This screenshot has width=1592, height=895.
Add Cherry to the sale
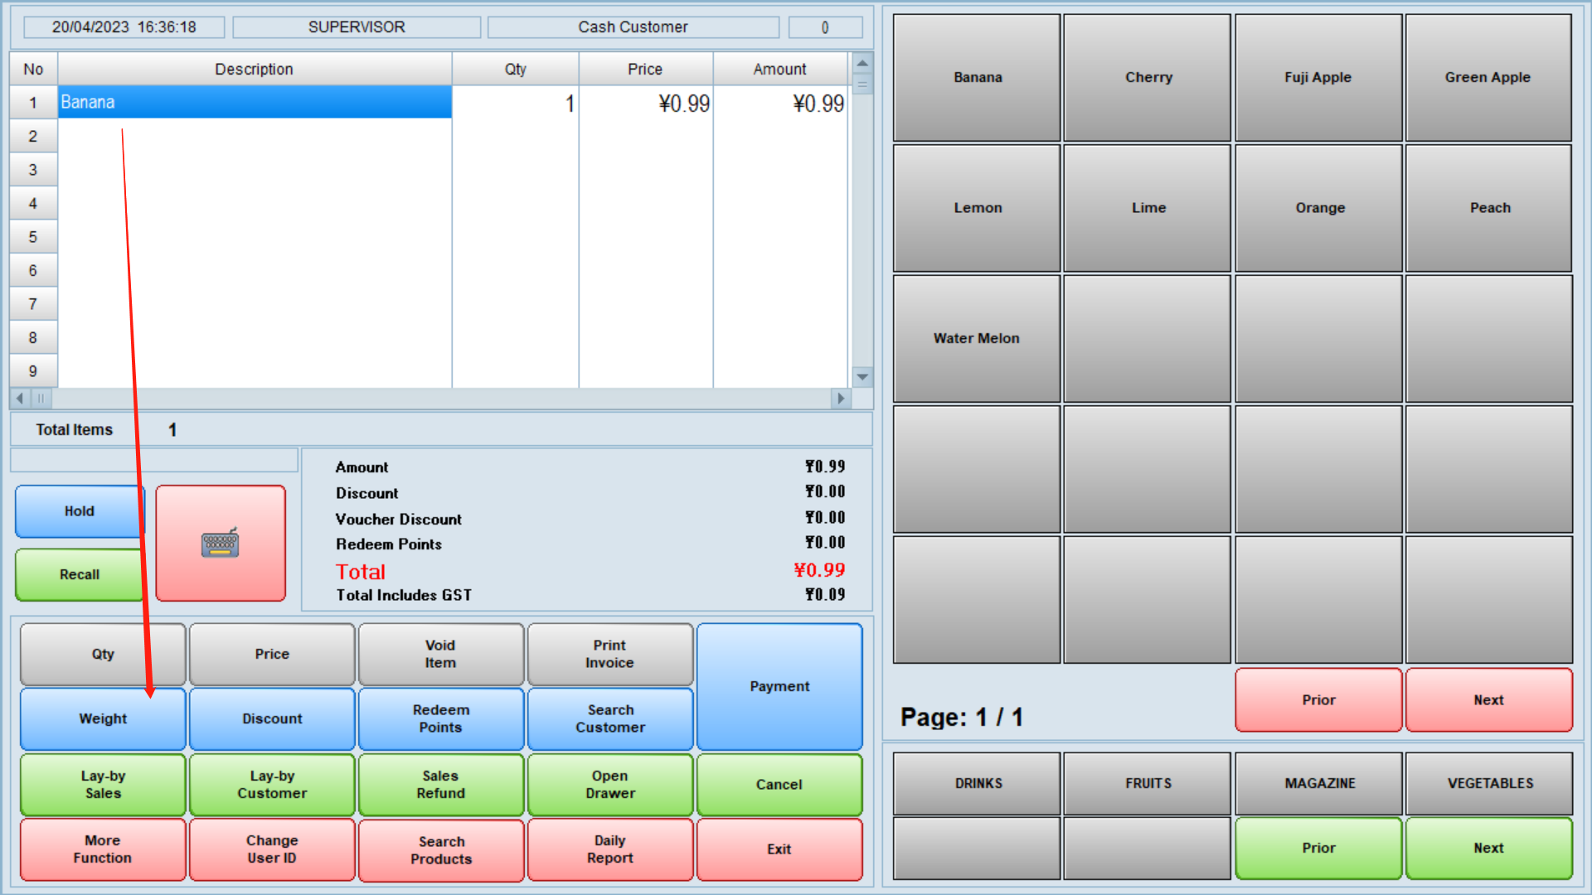coord(1148,77)
